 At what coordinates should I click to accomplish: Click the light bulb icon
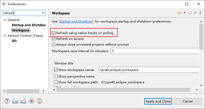(x=40, y=101)
